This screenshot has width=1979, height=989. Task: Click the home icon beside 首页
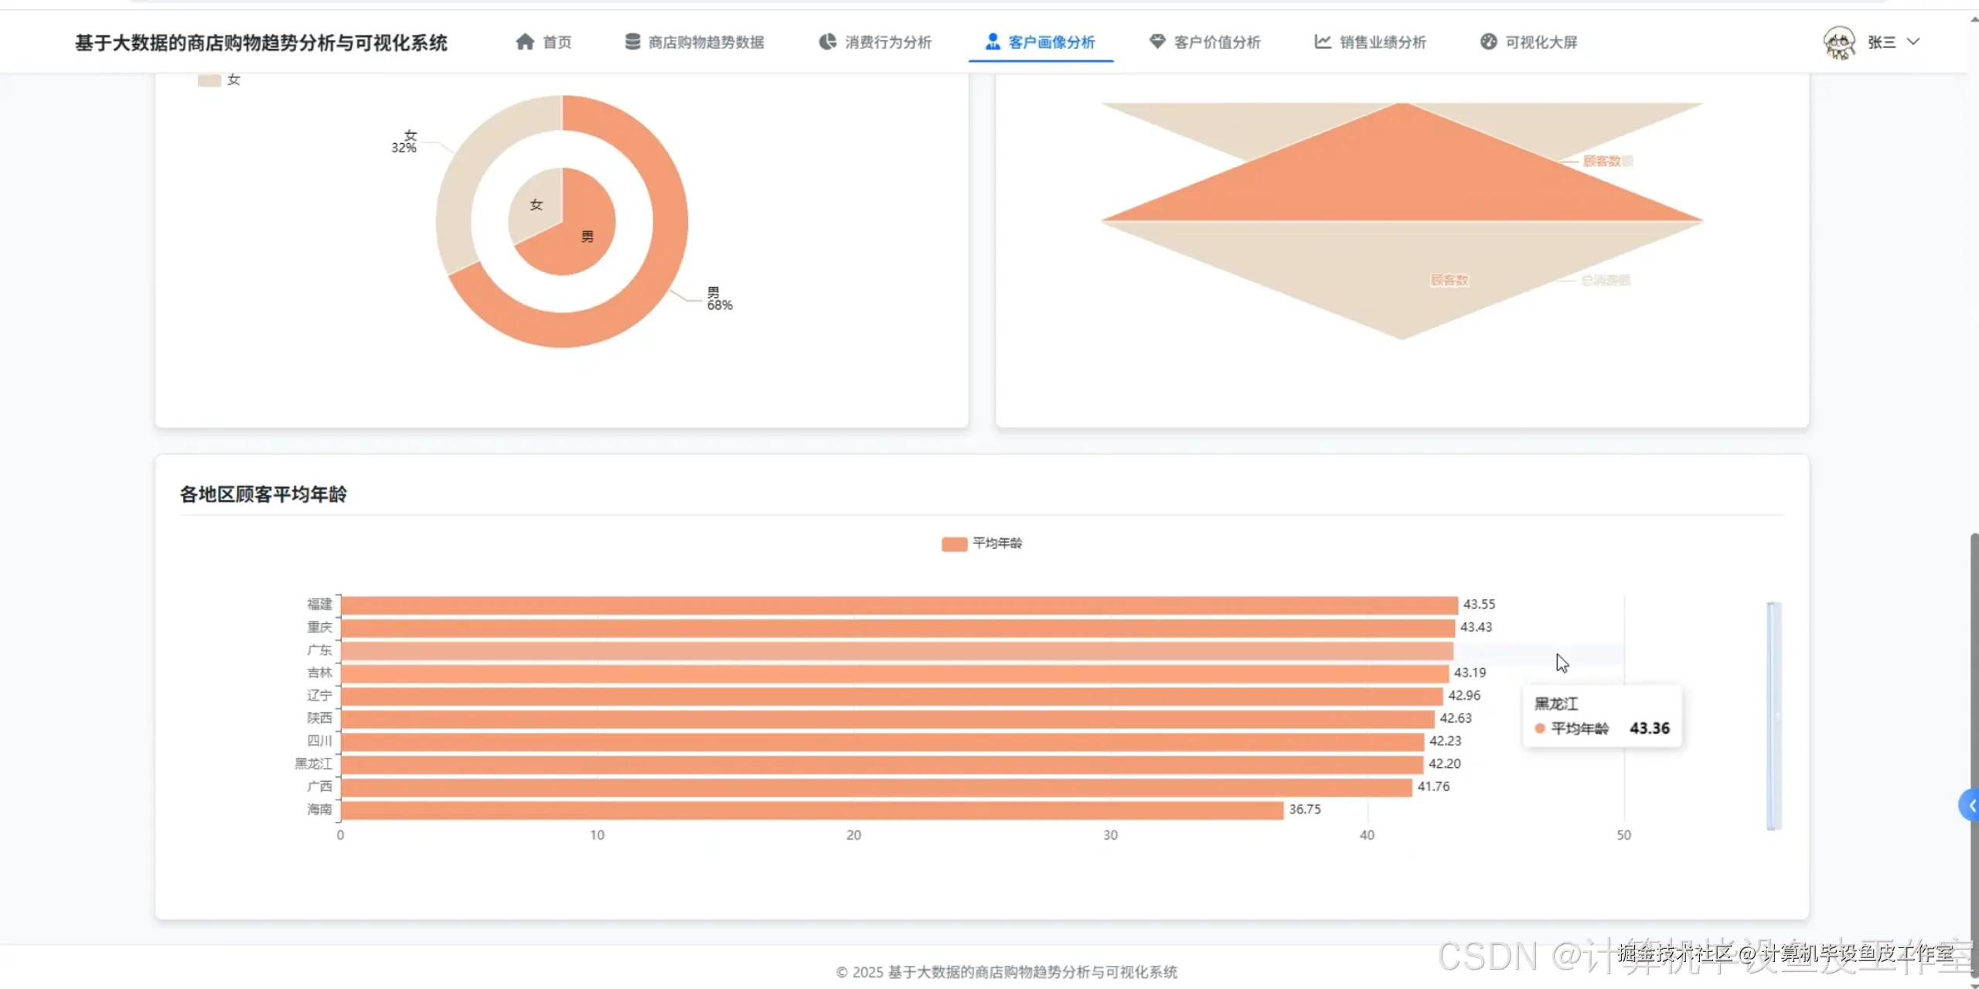click(x=525, y=42)
